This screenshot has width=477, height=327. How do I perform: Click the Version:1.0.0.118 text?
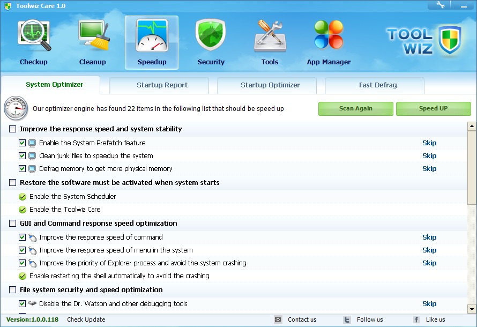[32, 319]
